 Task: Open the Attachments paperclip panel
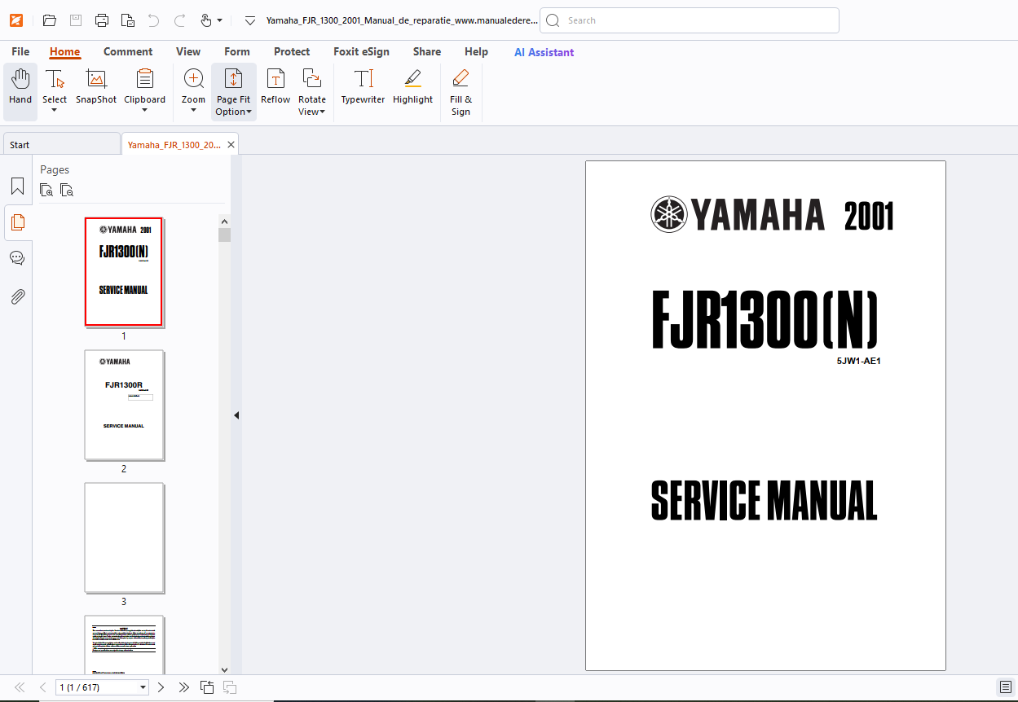(x=17, y=296)
